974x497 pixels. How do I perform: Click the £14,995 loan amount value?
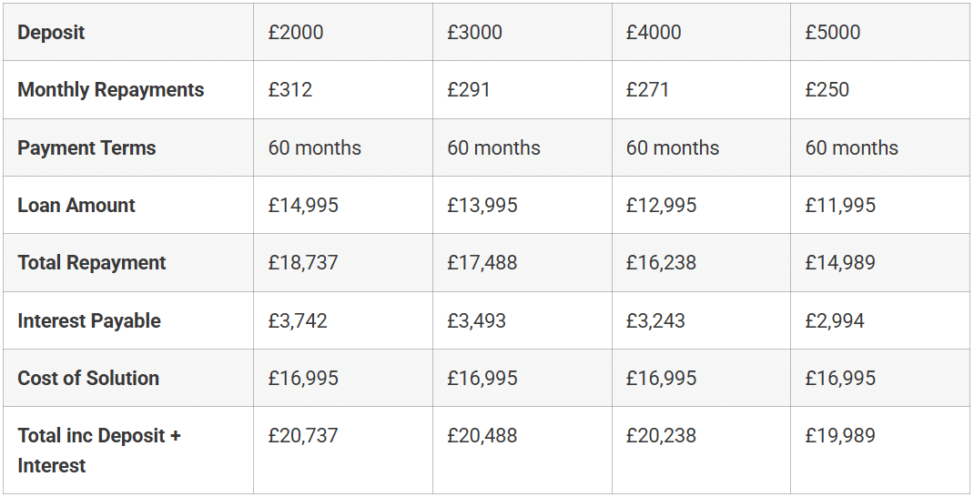pos(303,205)
